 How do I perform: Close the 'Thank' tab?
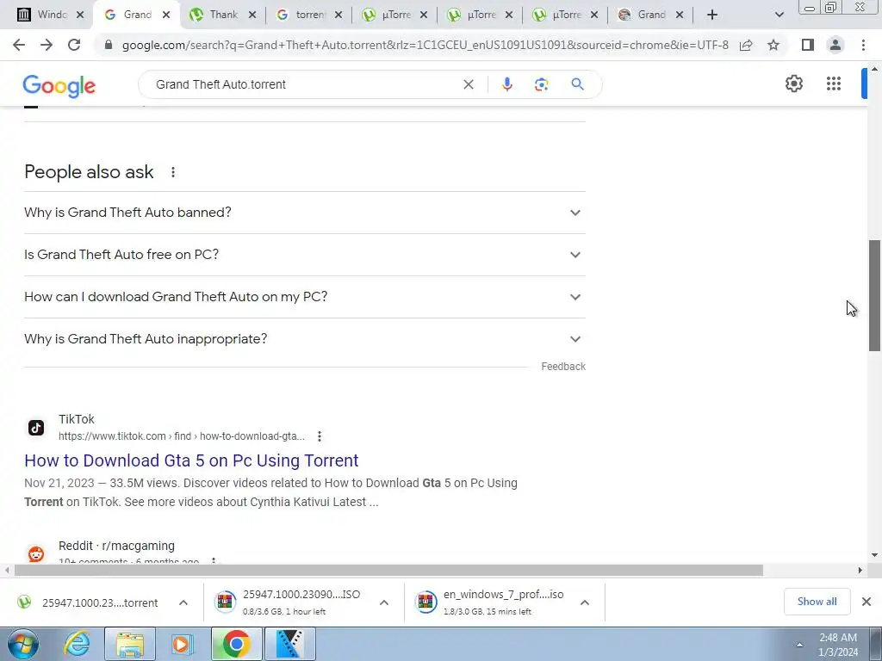tap(252, 15)
